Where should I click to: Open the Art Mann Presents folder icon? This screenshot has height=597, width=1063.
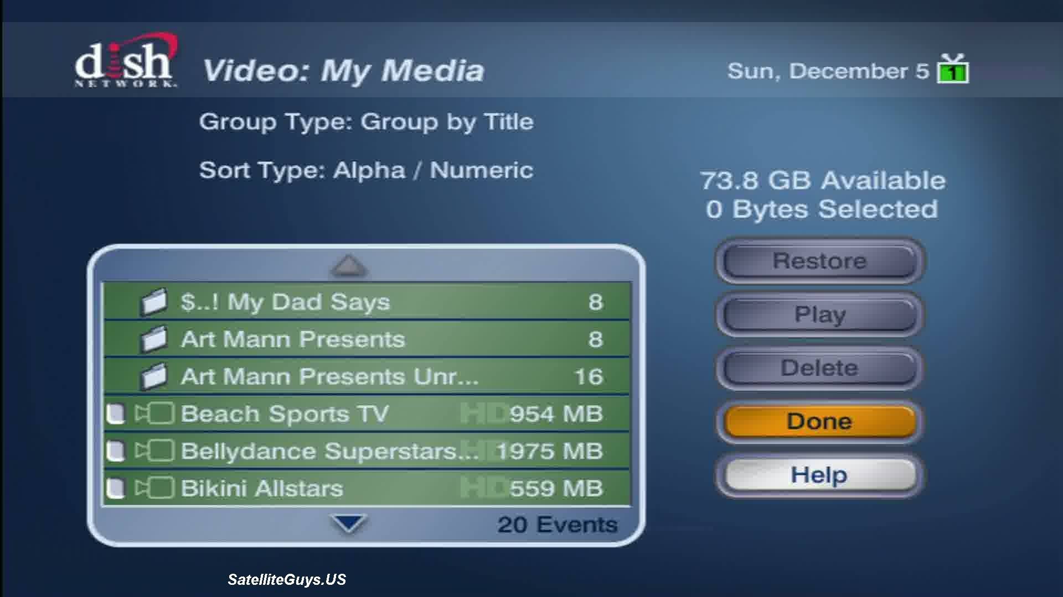click(153, 339)
